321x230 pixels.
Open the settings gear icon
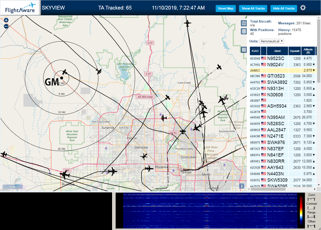[303, 8]
